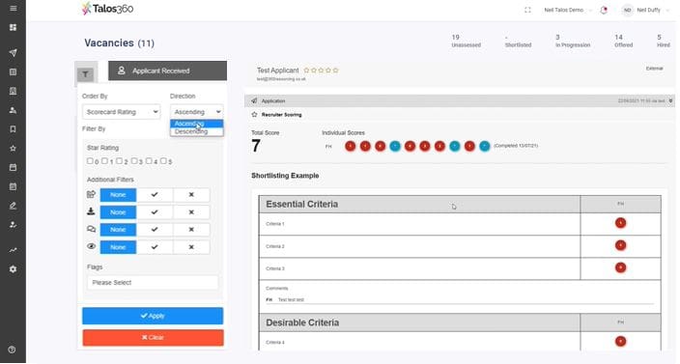Tick the star rating 0 checkbox

coord(90,161)
